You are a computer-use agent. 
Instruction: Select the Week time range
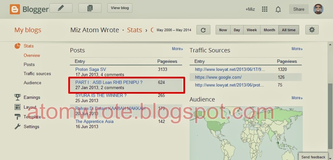[x=252, y=30]
